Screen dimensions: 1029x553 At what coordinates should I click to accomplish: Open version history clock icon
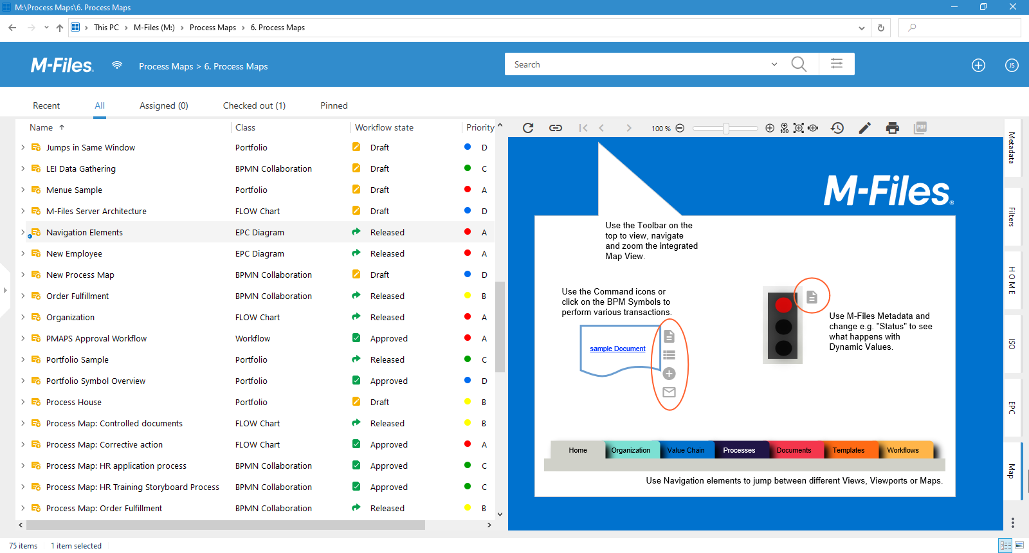(837, 128)
